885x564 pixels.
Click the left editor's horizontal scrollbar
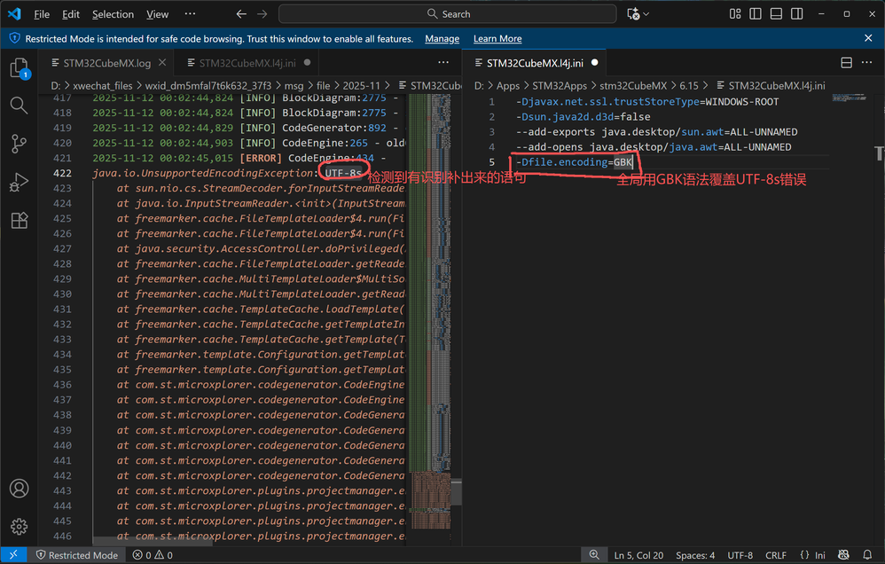pyautogui.click(x=153, y=542)
